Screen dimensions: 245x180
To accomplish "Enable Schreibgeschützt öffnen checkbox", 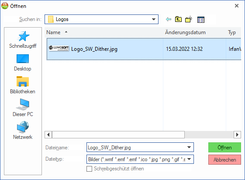I will point(89,169).
